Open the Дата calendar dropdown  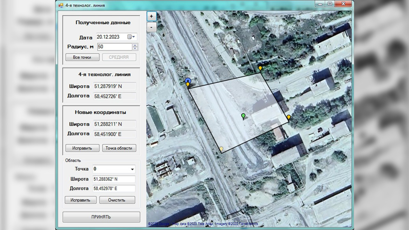click(x=131, y=37)
